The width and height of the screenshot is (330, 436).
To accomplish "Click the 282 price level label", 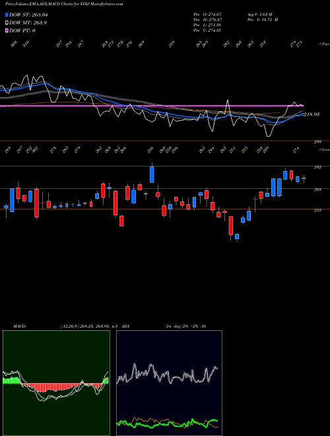I will (317, 167).
